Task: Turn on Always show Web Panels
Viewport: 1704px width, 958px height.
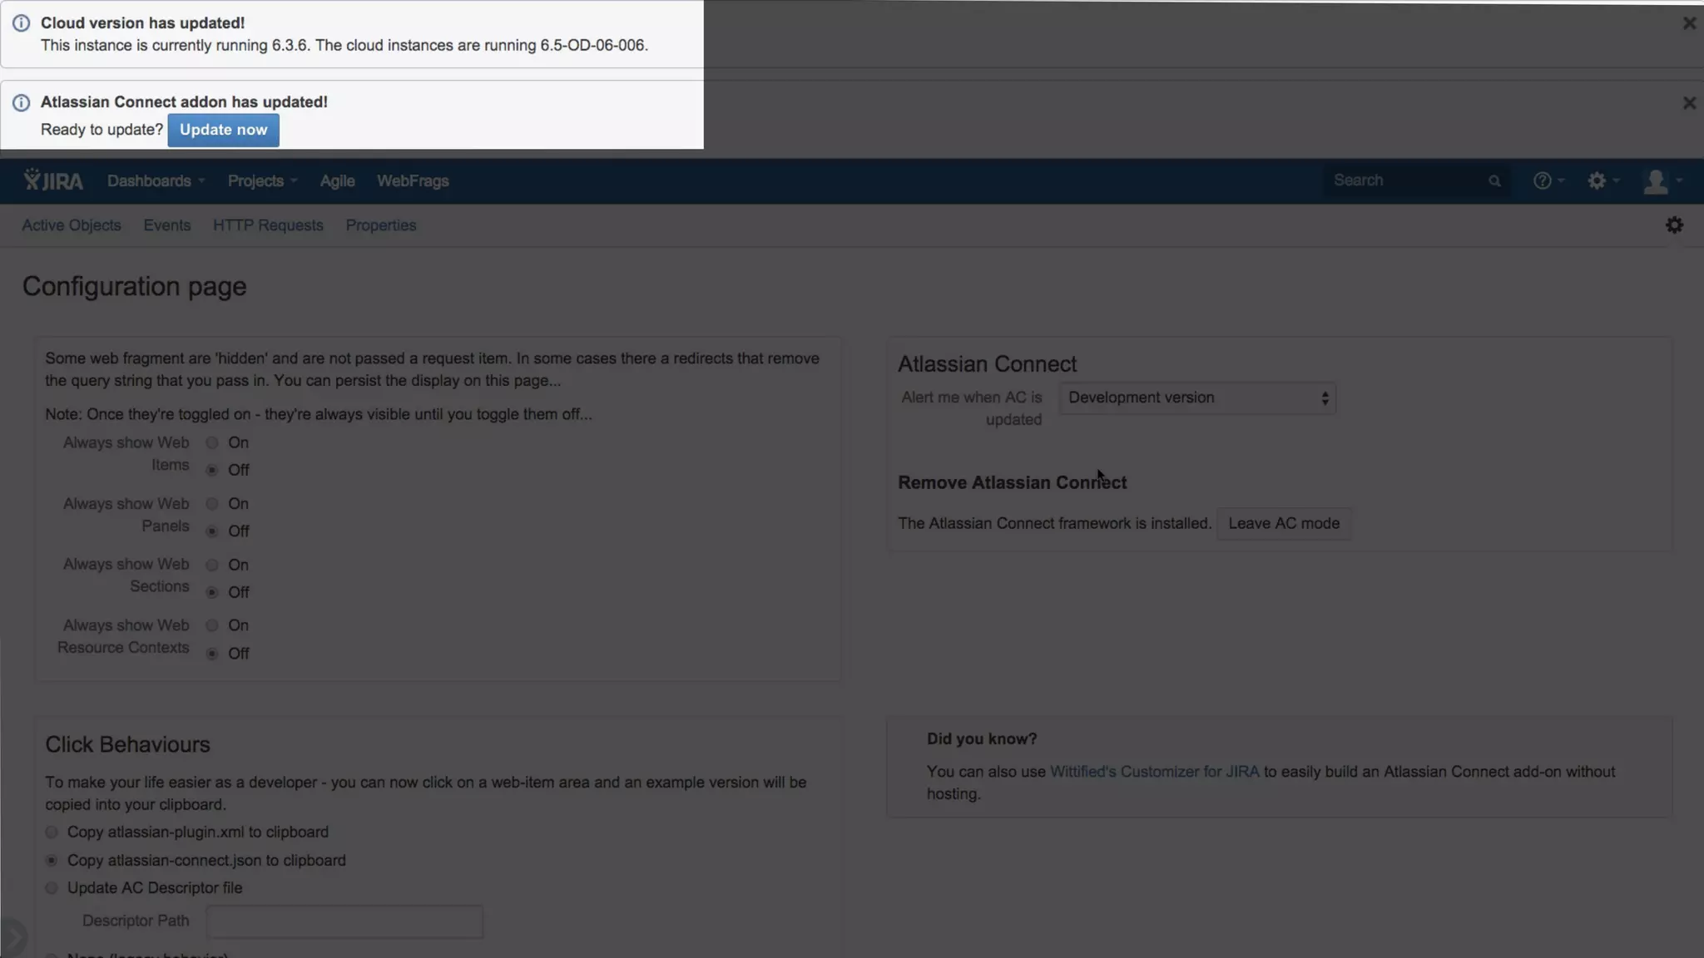Action: click(212, 504)
